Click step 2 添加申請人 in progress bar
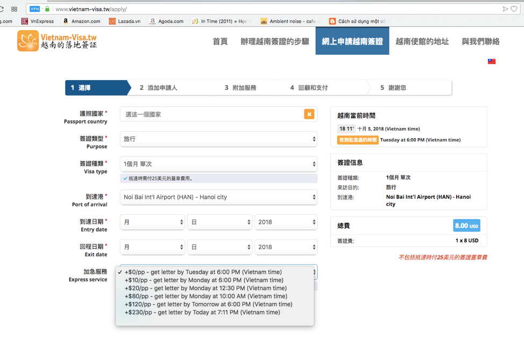Viewport: 524px width, 339px height. pos(159,88)
